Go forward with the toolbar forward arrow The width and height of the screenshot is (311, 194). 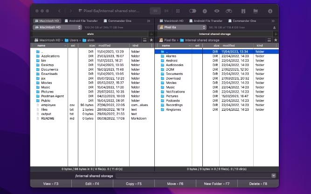[x=70, y=11]
